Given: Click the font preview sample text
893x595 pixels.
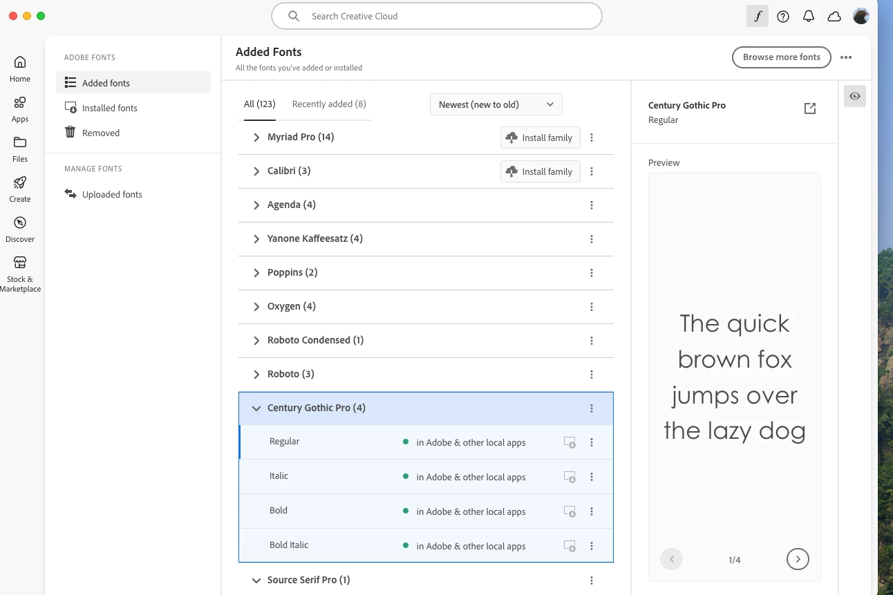Looking at the screenshot, I should (735, 377).
